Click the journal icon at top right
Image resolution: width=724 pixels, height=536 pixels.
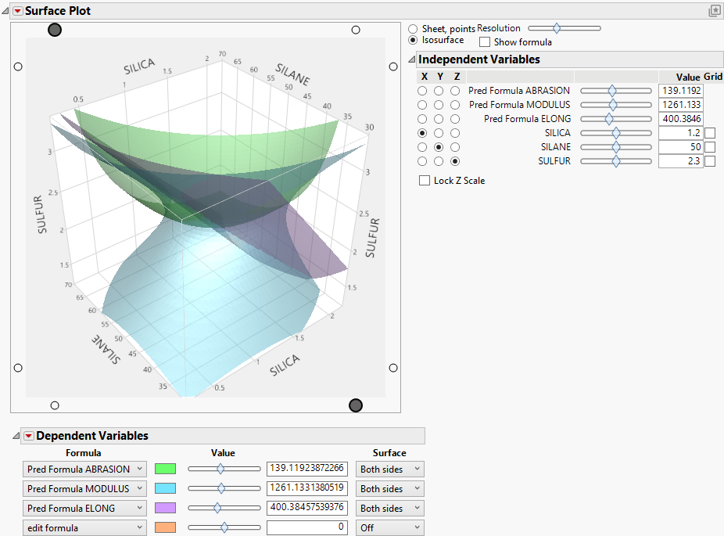pos(715,10)
